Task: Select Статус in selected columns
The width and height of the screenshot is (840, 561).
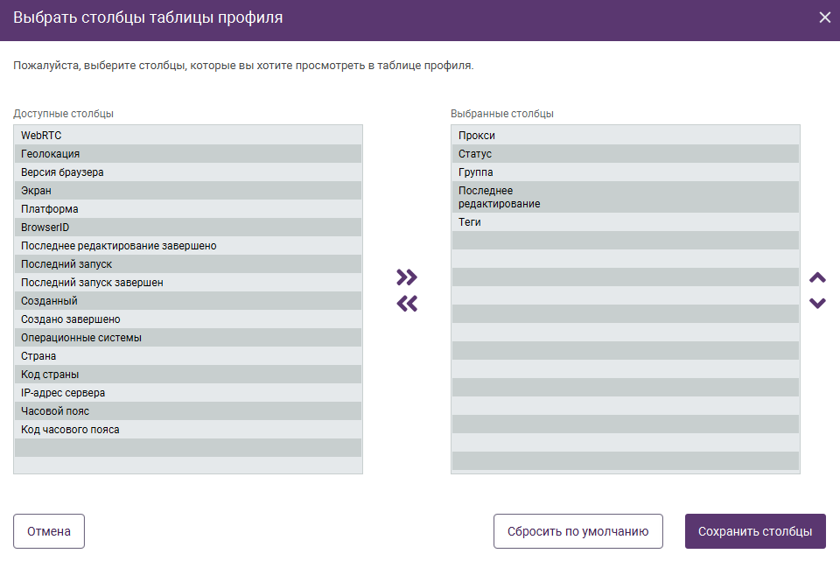Action: pyautogui.click(x=625, y=154)
